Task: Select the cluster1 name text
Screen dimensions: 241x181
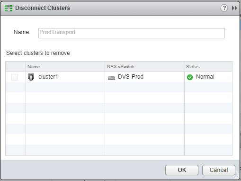Action: [x=48, y=77]
